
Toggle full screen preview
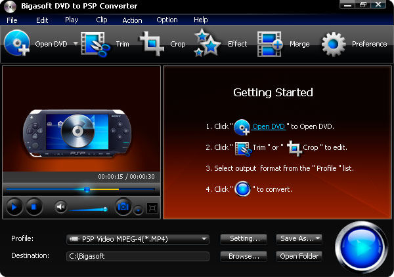point(152,208)
